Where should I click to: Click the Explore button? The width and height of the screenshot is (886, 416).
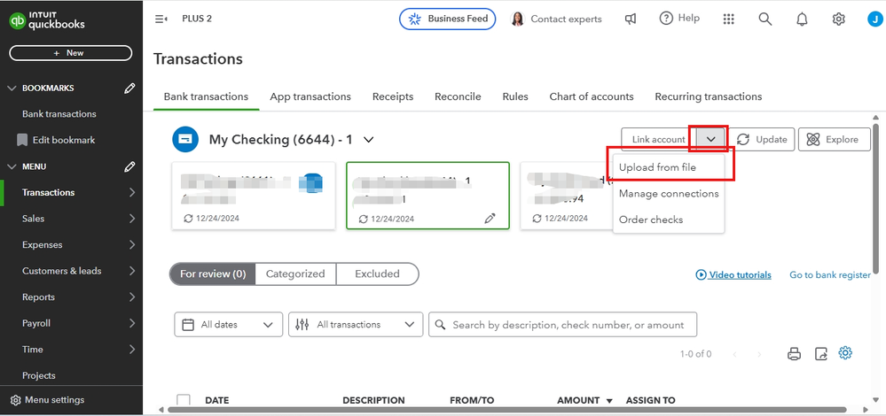(835, 139)
